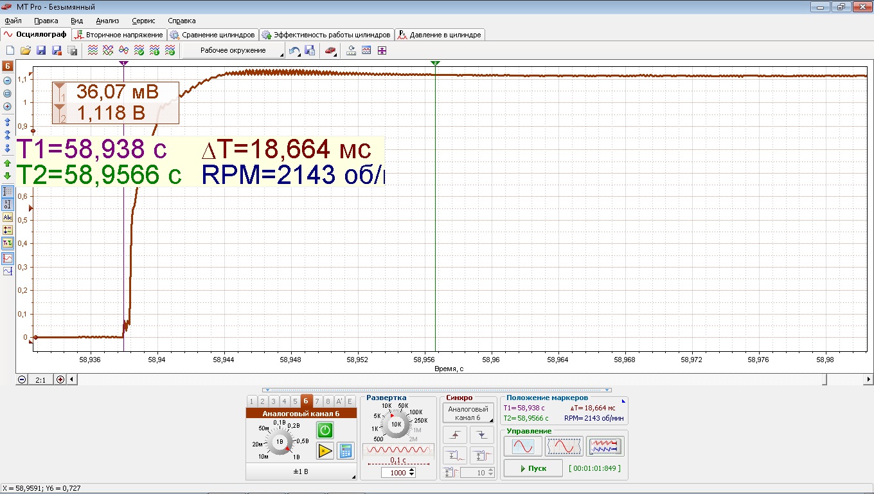Click the vertical fit circle icon in left sidebar

tap(8, 93)
